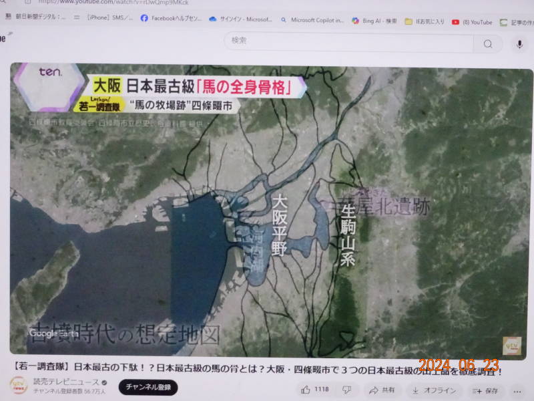534x401 pixels.
Task: Open the Microsoft Copilot bookmark
Action: pyautogui.click(x=312, y=20)
